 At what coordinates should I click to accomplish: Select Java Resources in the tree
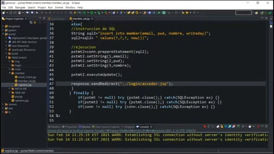(19, 46)
